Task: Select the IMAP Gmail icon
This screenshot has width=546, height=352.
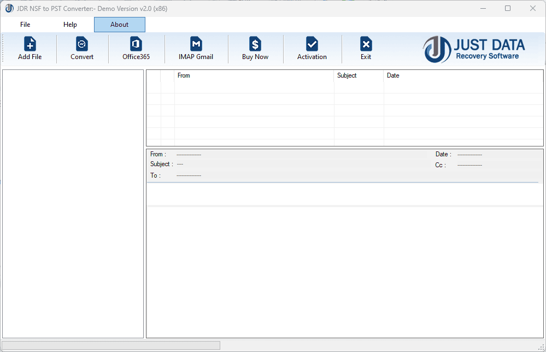Action: point(196,48)
